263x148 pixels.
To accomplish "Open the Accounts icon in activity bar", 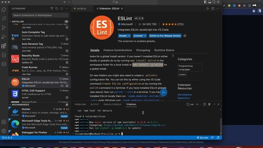I will point(4,122).
